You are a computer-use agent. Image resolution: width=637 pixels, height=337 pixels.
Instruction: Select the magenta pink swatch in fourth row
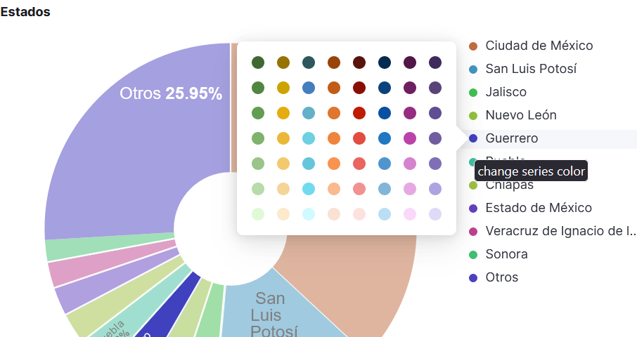pos(410,138)
